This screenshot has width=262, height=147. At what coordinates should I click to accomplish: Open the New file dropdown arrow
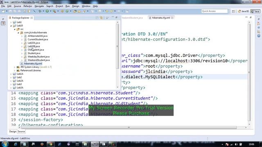click(7, 11)
